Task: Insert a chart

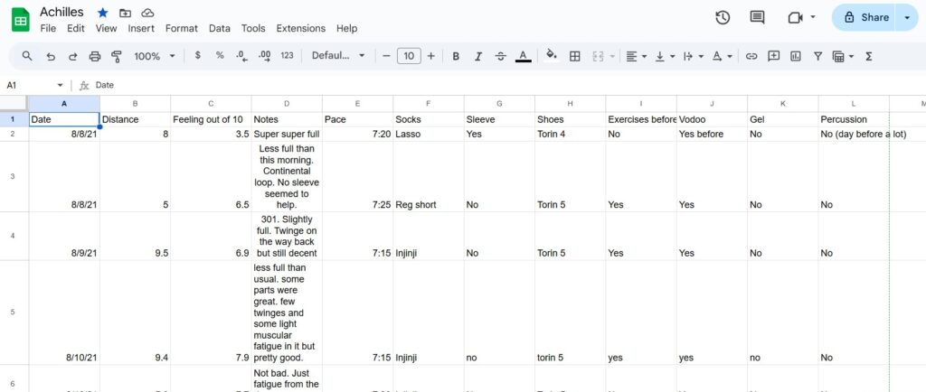Action: pos(796,56)
